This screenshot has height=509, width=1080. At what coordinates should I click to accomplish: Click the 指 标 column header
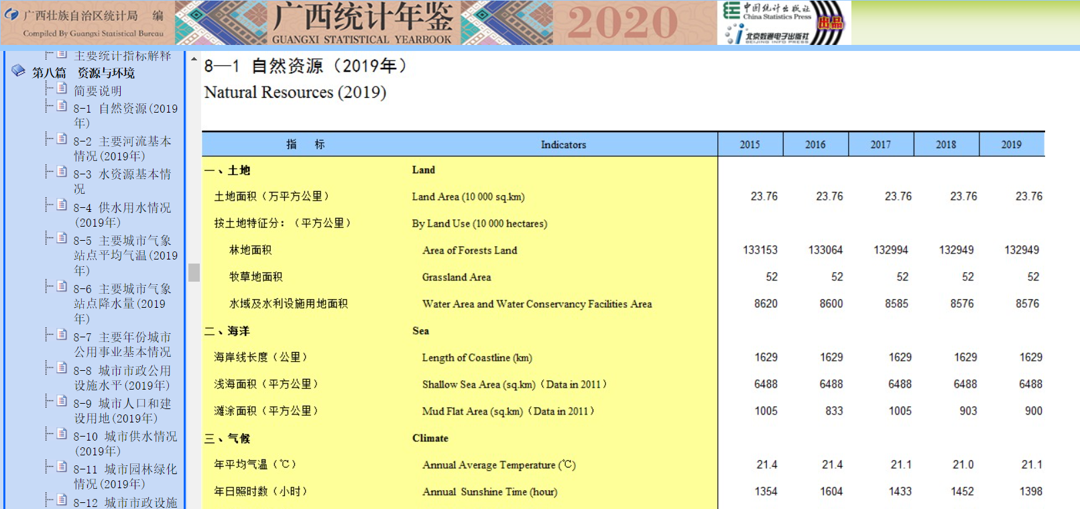click(x=306, y=144)
